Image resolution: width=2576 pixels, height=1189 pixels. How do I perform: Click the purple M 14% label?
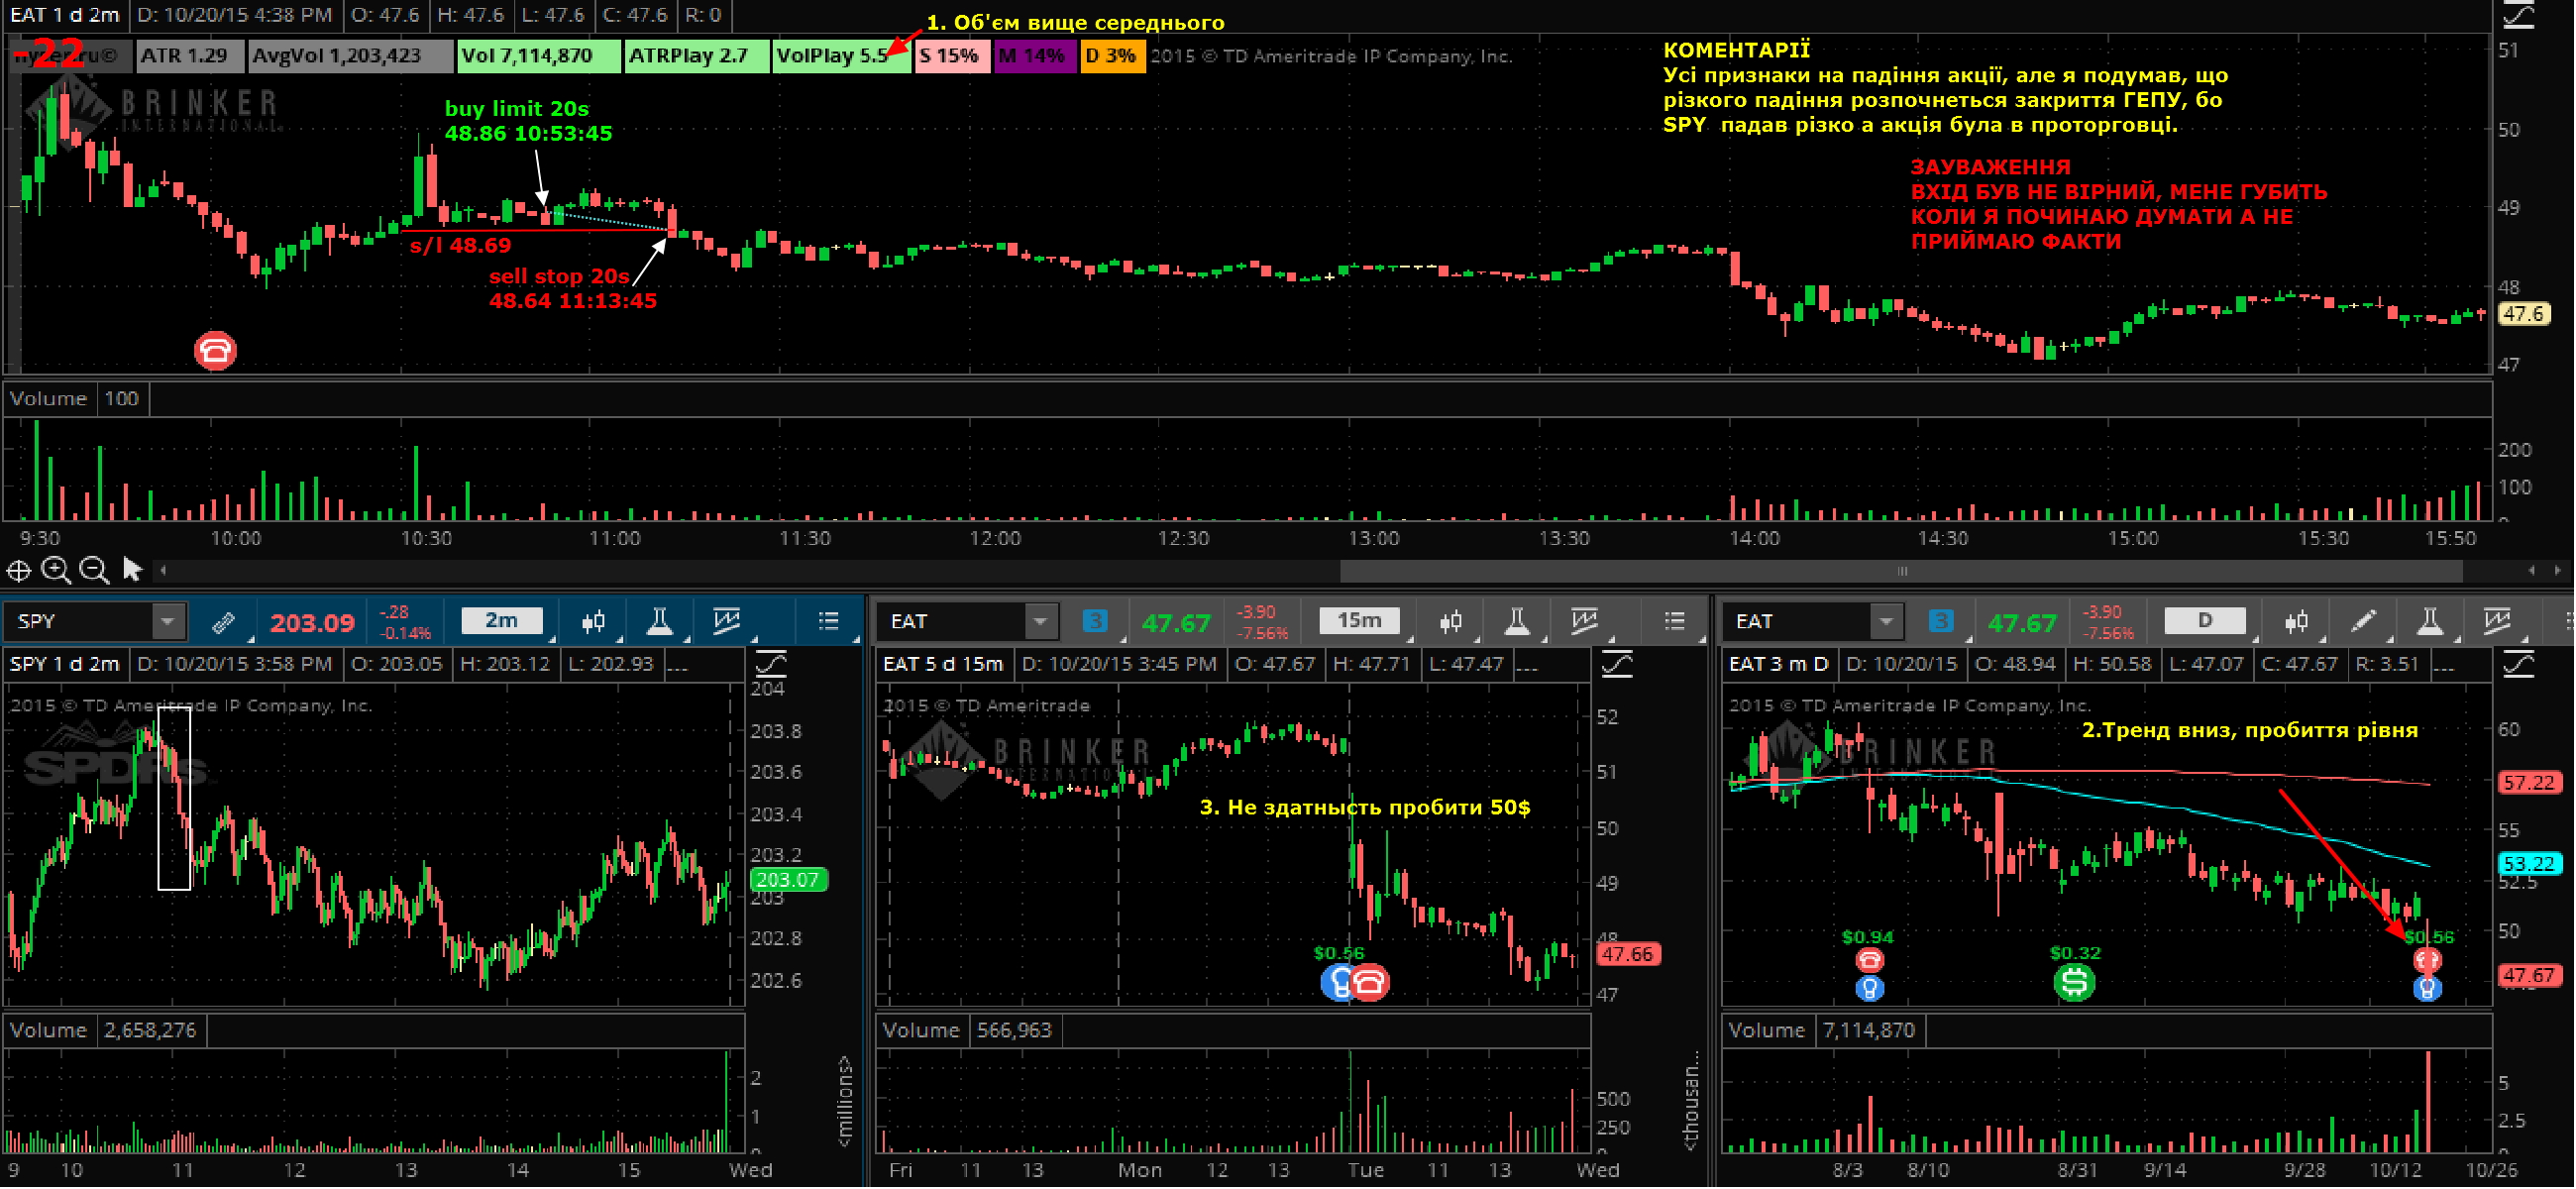1034,56
